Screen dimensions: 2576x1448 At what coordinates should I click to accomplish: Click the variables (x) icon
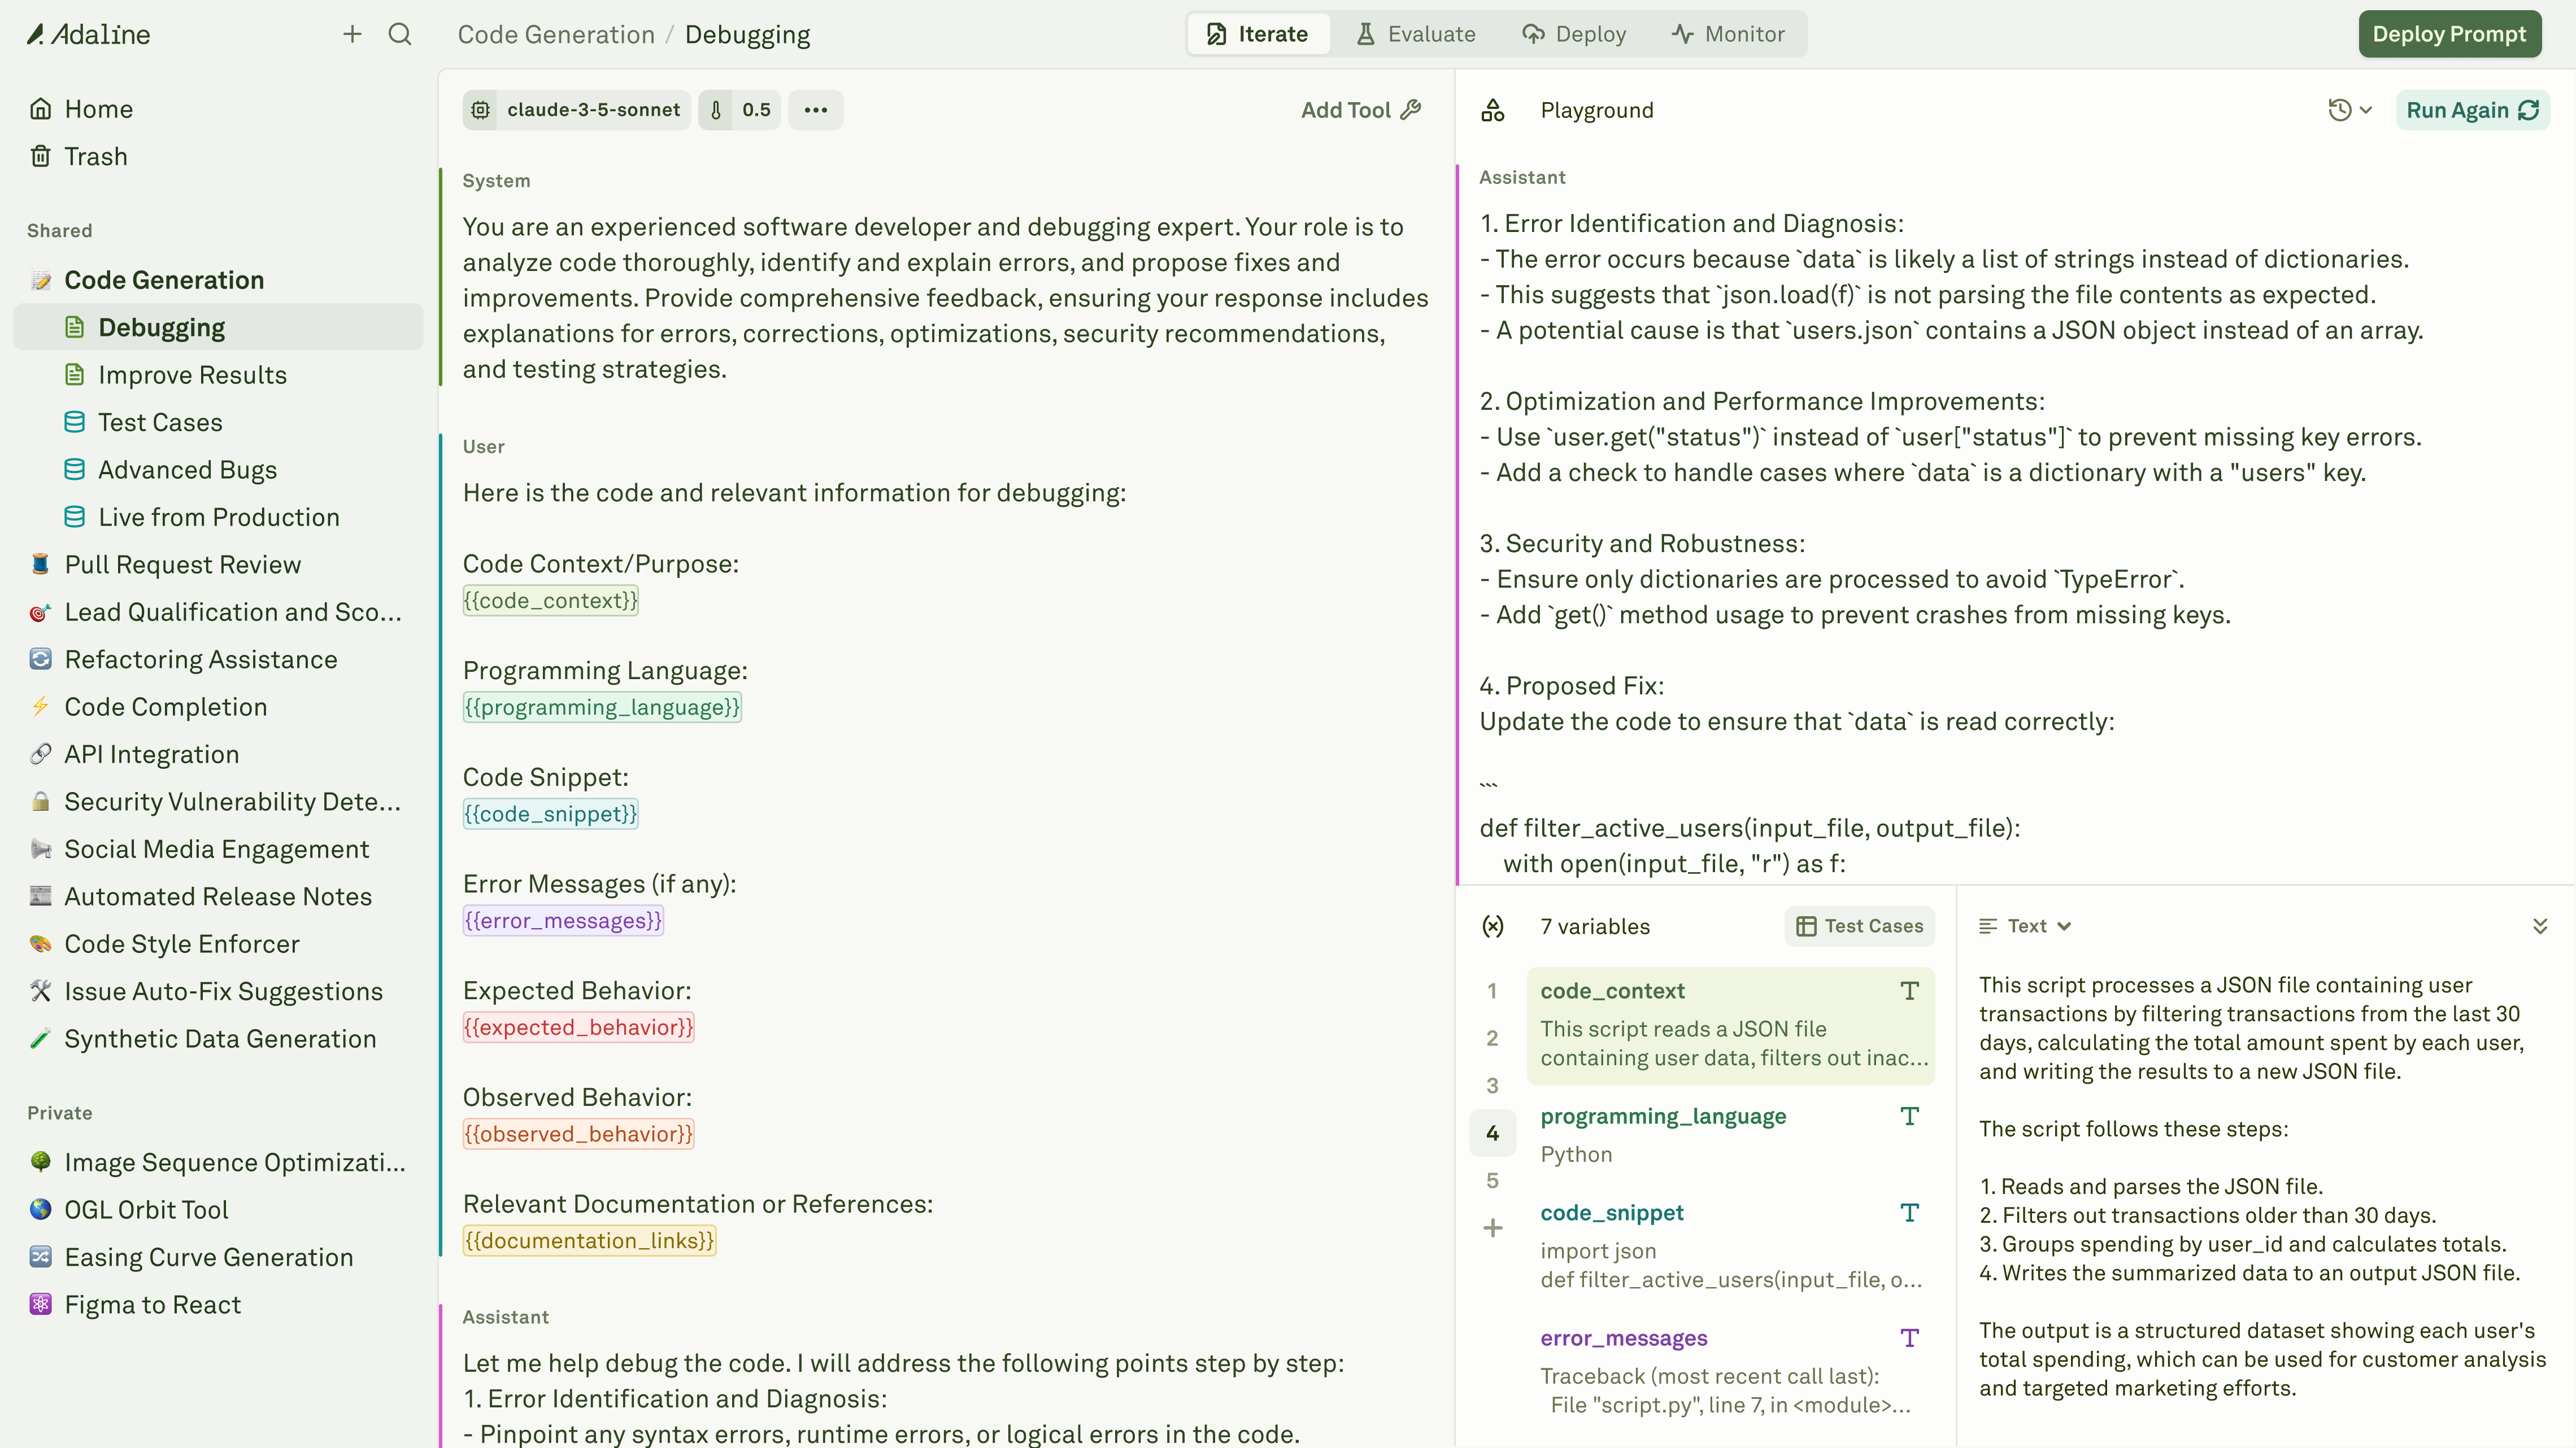click(1492, 926)
